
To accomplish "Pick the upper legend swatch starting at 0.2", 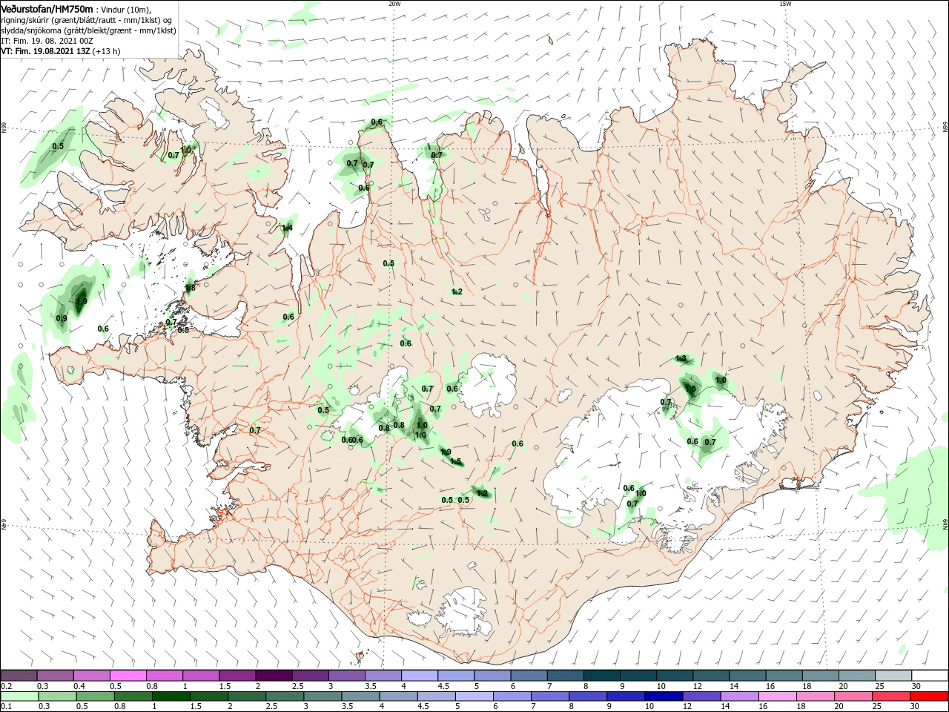I will 19,676.
